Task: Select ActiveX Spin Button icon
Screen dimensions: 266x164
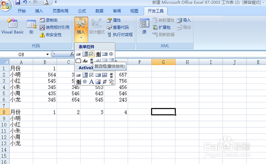Action: pos(78,82)
